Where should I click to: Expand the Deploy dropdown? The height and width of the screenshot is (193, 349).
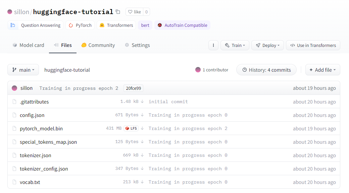[267, 45]
